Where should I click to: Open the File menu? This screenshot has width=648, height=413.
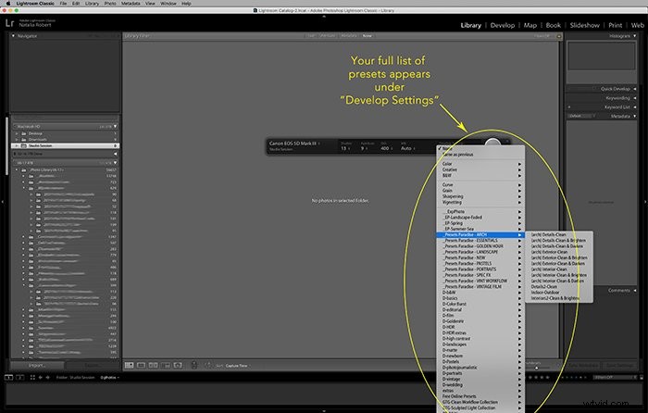[x=63, y=4]
